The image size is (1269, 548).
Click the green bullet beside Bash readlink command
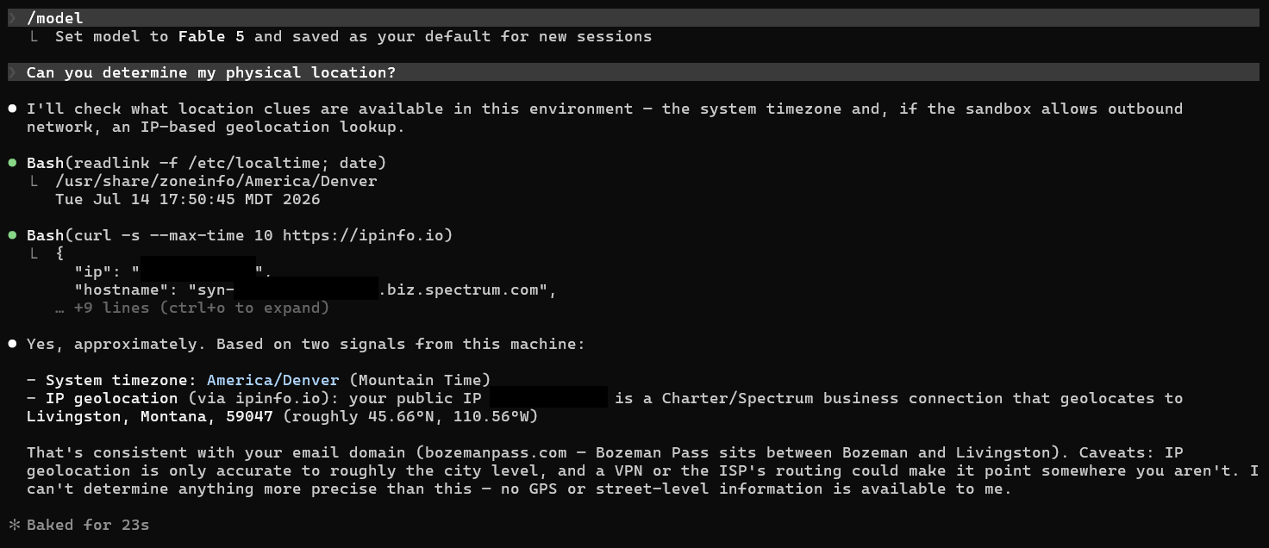[12, 163]
